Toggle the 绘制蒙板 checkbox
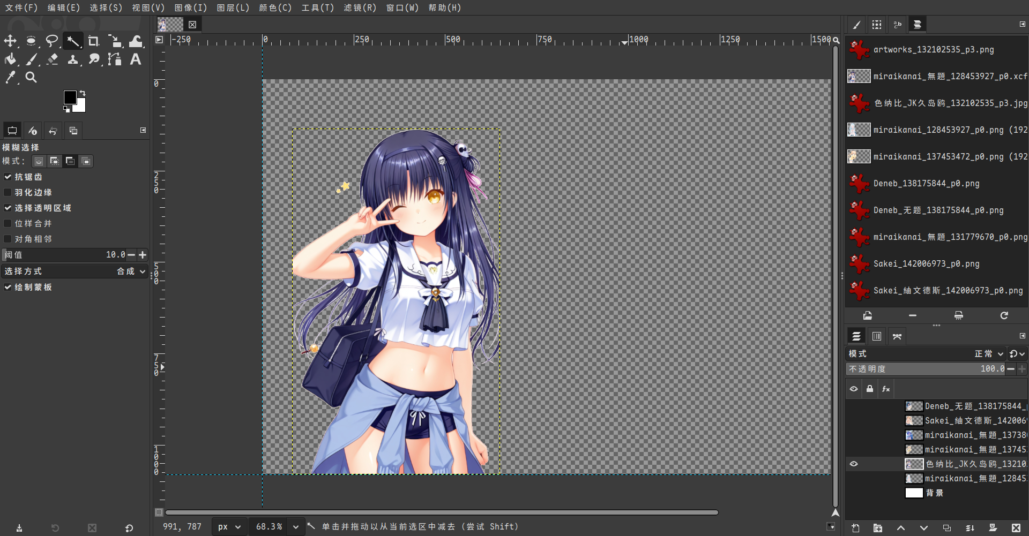Screen dimensions: 1029x536 [8, 287]
